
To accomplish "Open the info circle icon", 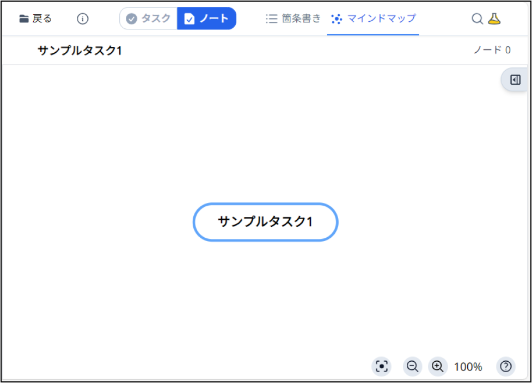I will tap(82, 18).
